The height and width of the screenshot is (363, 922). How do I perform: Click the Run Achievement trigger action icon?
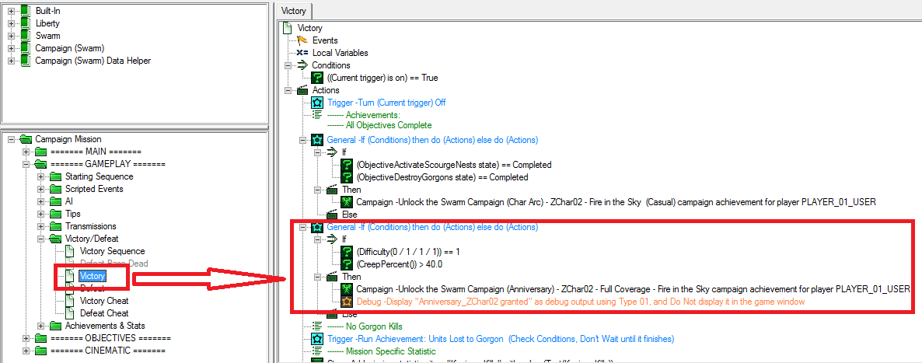pyautogui.click(x=317, y=339)
